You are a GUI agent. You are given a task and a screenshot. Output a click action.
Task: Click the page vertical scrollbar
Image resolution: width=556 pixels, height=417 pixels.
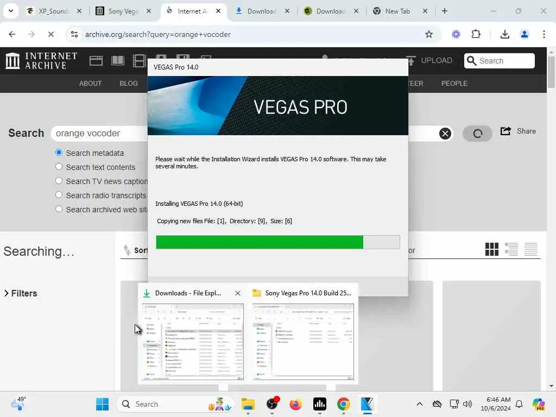coord(551,72)
